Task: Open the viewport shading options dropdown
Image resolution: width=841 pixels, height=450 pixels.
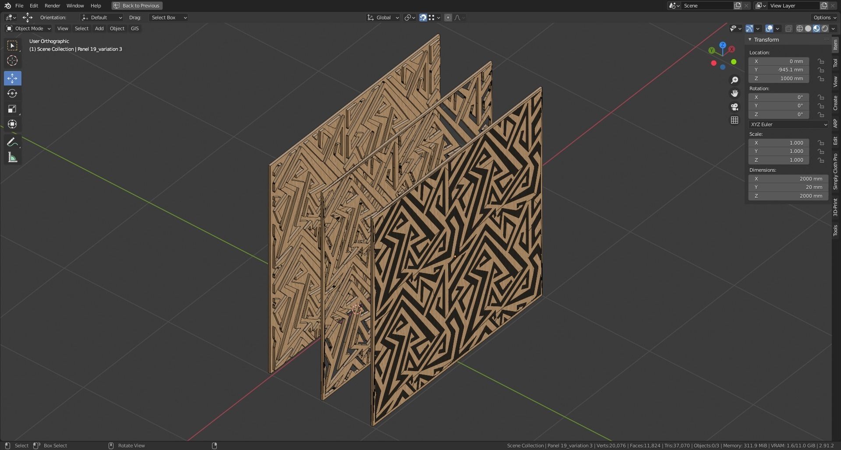Action: tap(834, 28)
